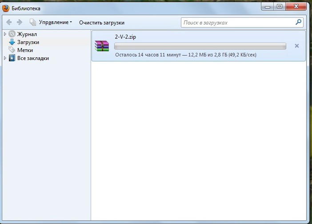Expand the Журнал tree node
This screenshot has height=224, width=312.
pos(5,34)
